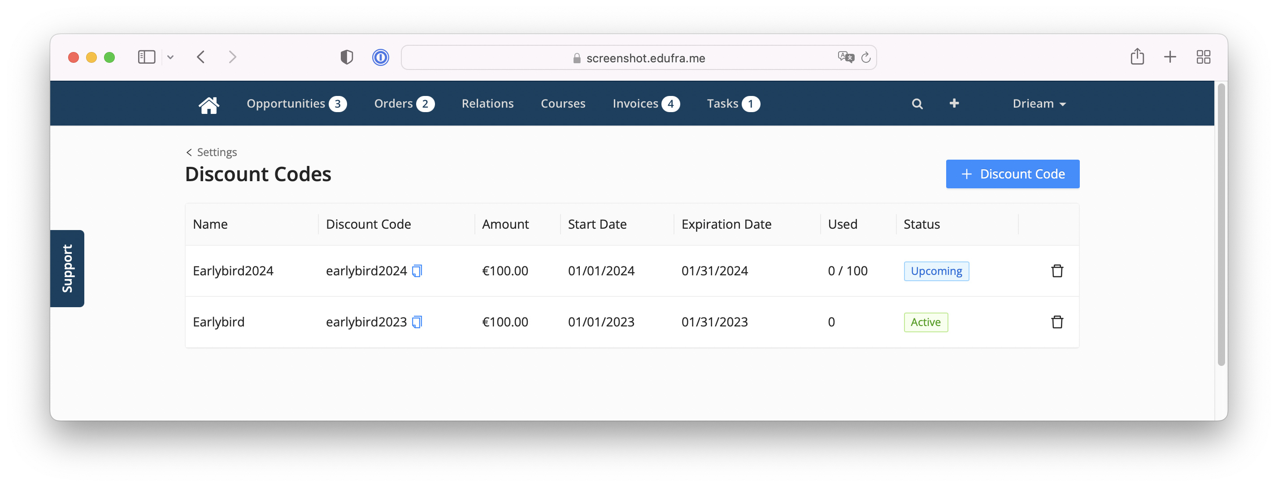The image size is (1278, 487).
Task: Click the Amount column header
Action: point(505,224)
